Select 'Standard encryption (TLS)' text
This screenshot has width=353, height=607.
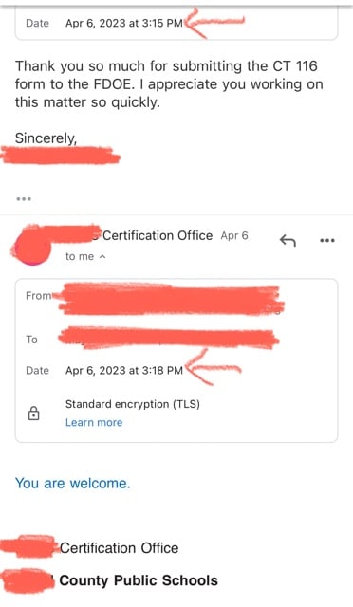point(133,404)
